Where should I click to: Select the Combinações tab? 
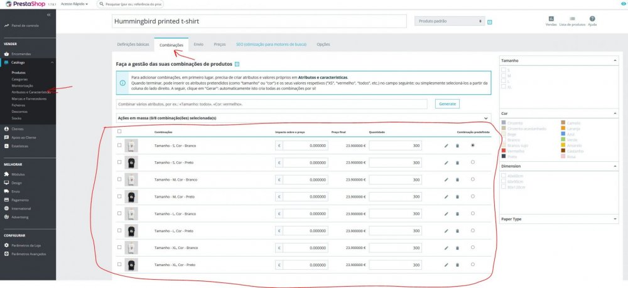tap(171, 45)
